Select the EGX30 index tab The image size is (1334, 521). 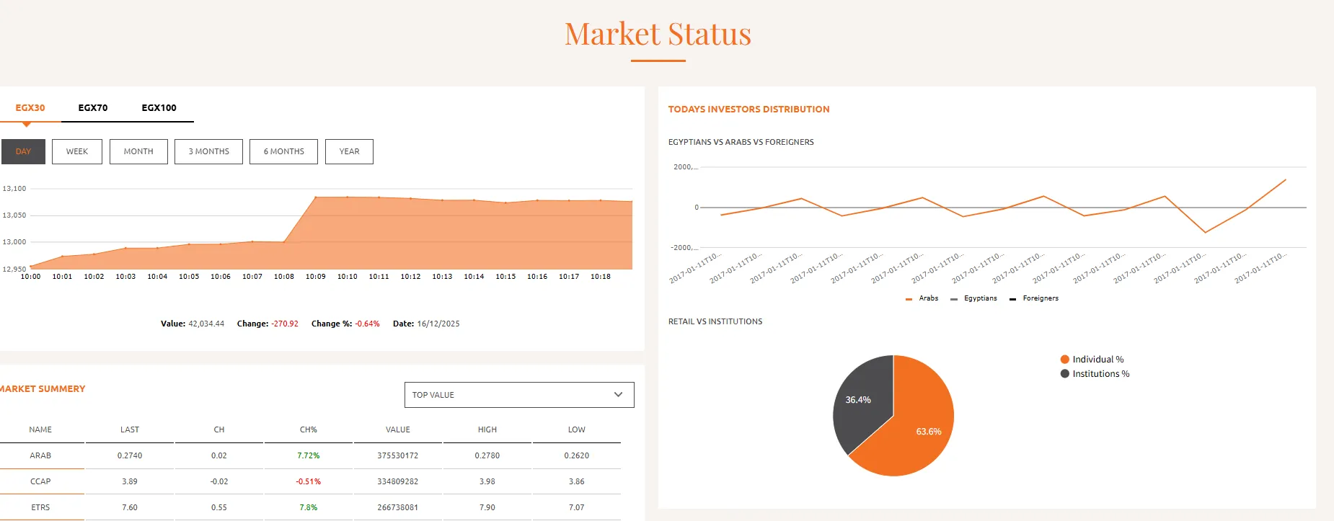[x=30, y=108]
